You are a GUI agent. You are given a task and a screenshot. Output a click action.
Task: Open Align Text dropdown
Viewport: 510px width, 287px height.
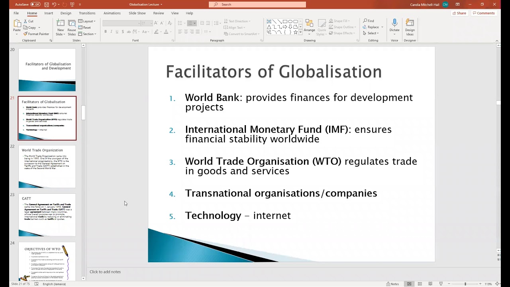(x=234, y=28)
